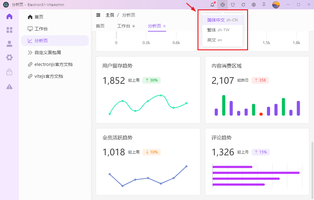This screenshot has height=200, width=314.
Task: Open vitejs官方文档 link
Action: click(55, 76)
